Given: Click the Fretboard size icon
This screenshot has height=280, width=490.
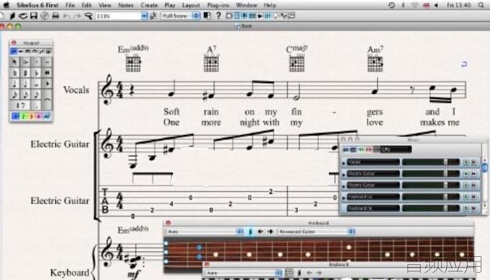Looking at the screenshot, I should 250,231.
